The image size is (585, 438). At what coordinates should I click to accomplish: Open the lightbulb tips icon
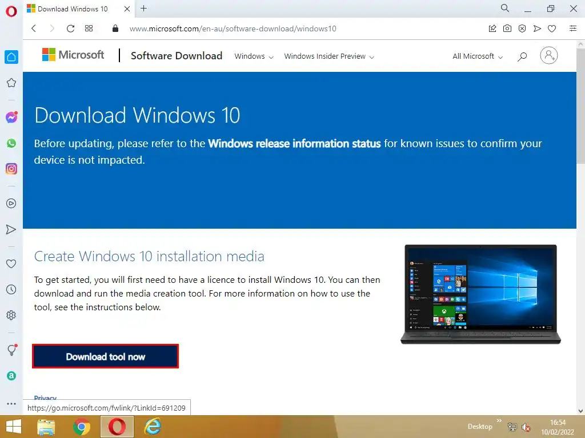point(11,350)
